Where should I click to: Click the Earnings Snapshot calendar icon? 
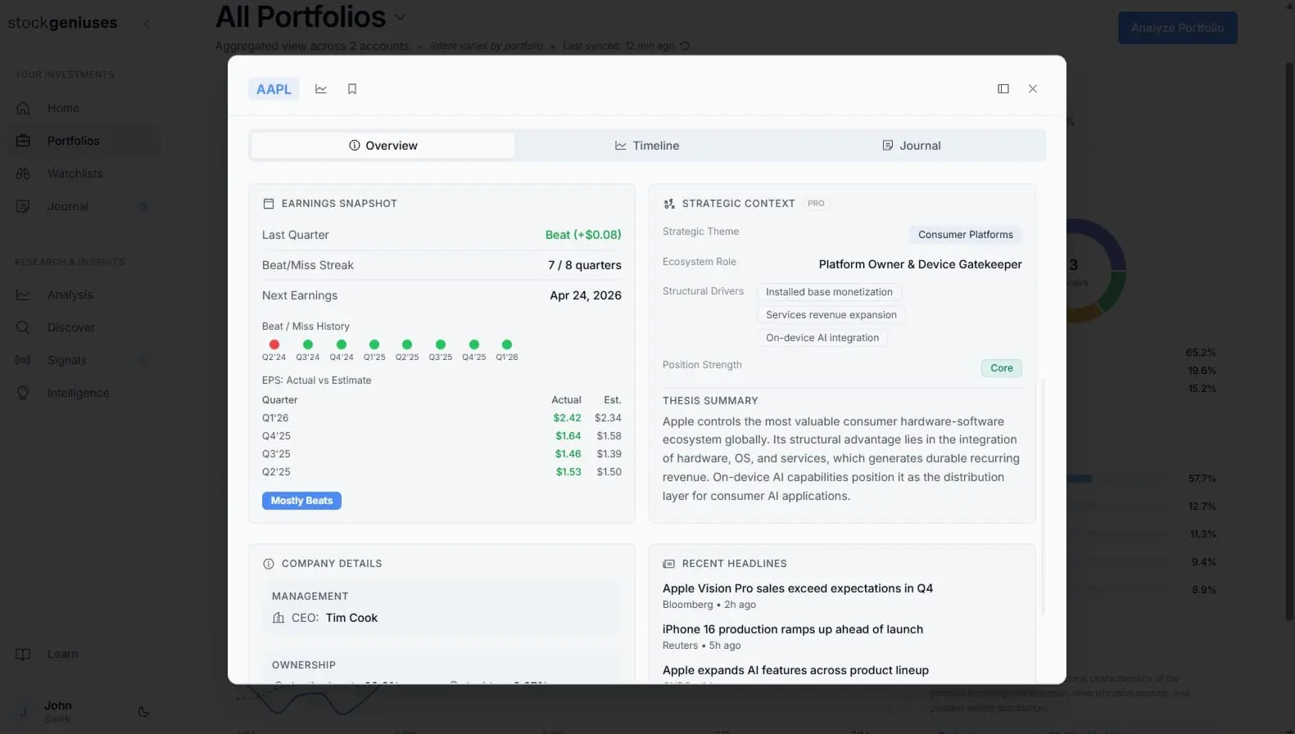[x=268, y=204]
